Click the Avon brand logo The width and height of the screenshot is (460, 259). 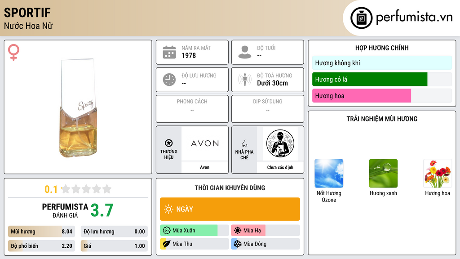pyautogui.click(x=205, y=143)
